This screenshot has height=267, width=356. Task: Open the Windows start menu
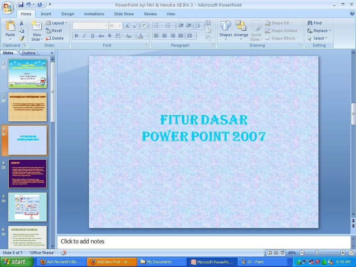[17, 262]
